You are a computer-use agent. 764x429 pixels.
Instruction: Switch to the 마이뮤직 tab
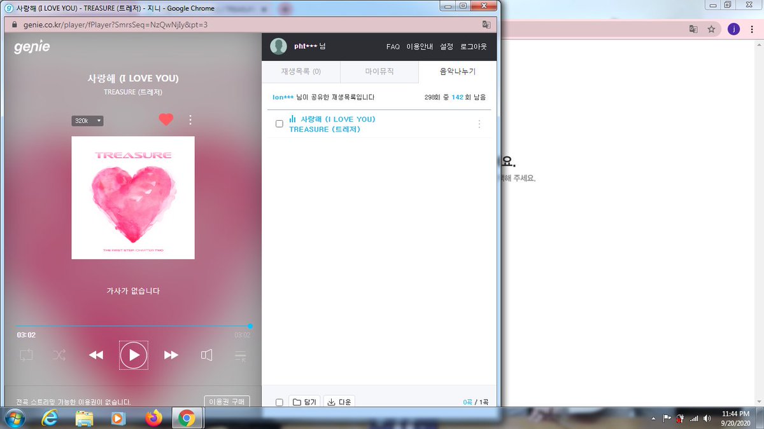click(379, 72)
